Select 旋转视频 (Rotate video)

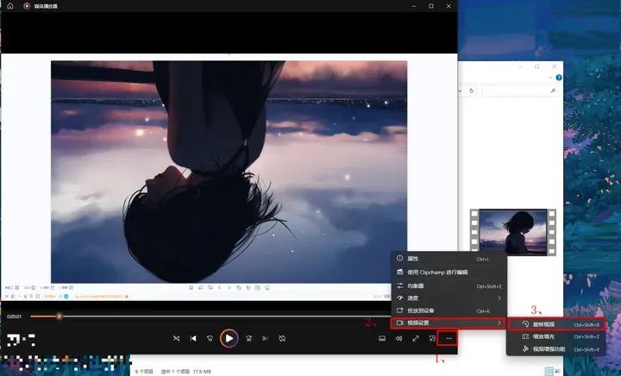[x=557, y=324]
